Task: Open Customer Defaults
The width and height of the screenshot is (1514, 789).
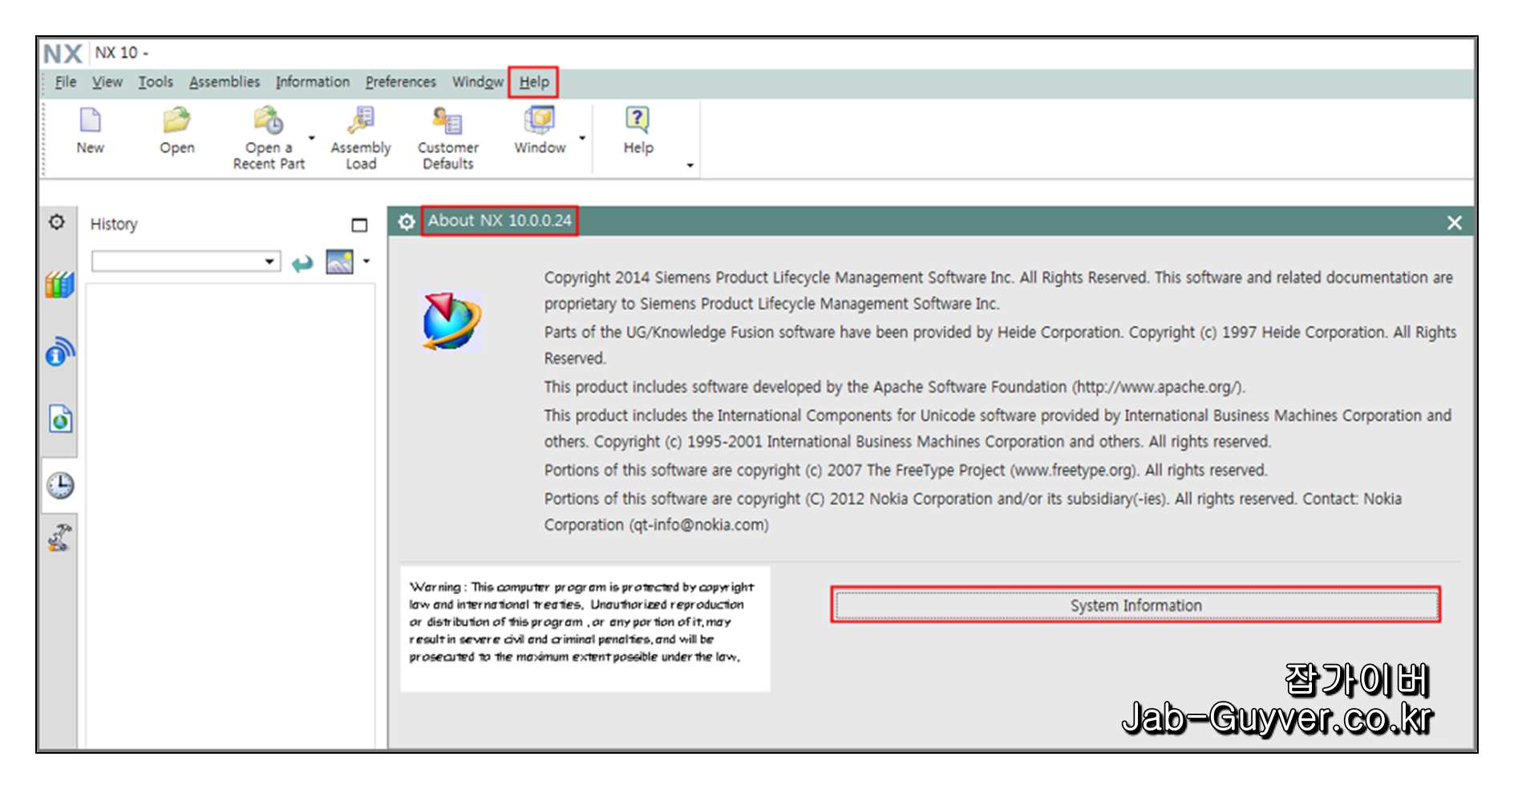Action: point(447,121)
